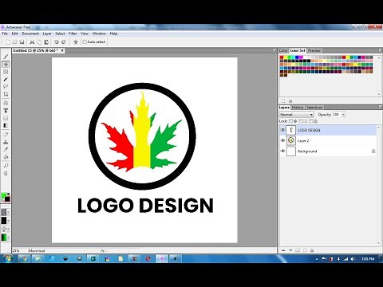This screenshot has width=383, height=287.
Task: Toggle the second Lock checkbox in Layers panel
Action: coord(301,121)
